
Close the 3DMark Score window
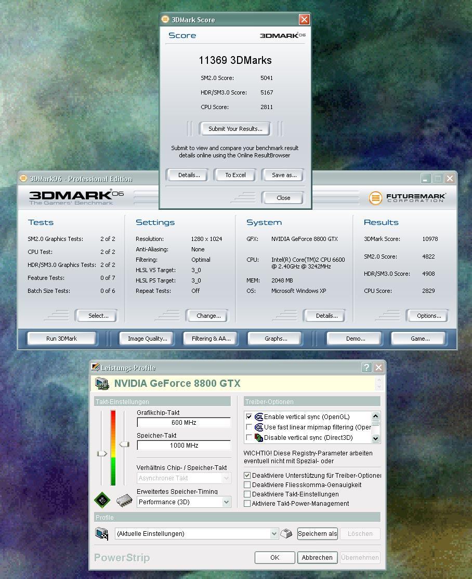304,20
